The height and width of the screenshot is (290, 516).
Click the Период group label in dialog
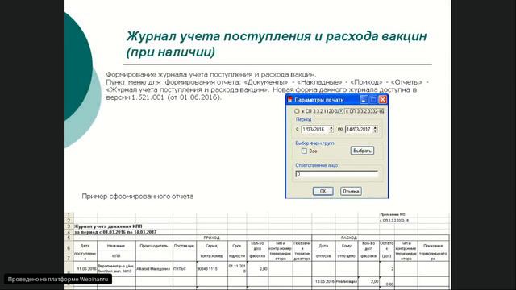(303, 119)
